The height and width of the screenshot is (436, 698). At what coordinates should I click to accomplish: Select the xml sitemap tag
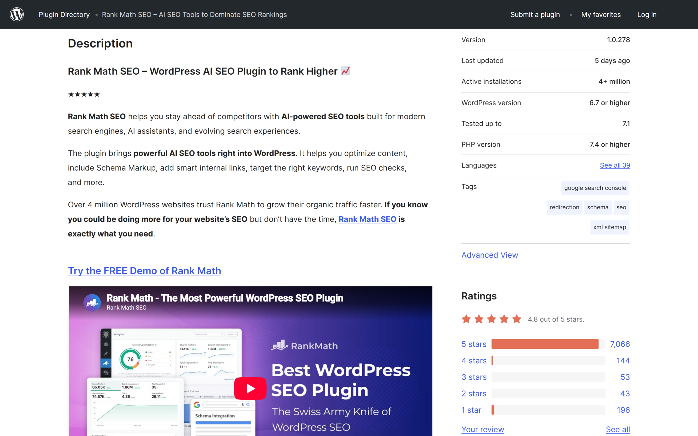pos(609,227)
